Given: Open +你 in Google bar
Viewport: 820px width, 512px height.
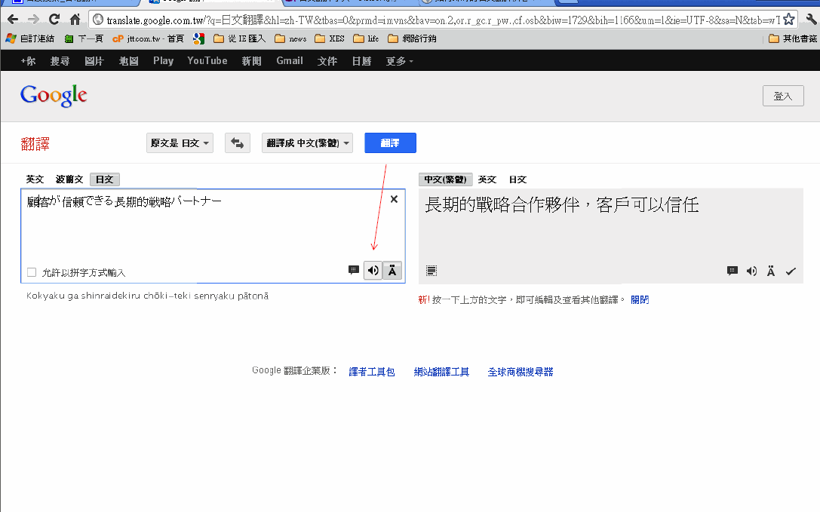Looking at the screenshot, I should 28,61.
